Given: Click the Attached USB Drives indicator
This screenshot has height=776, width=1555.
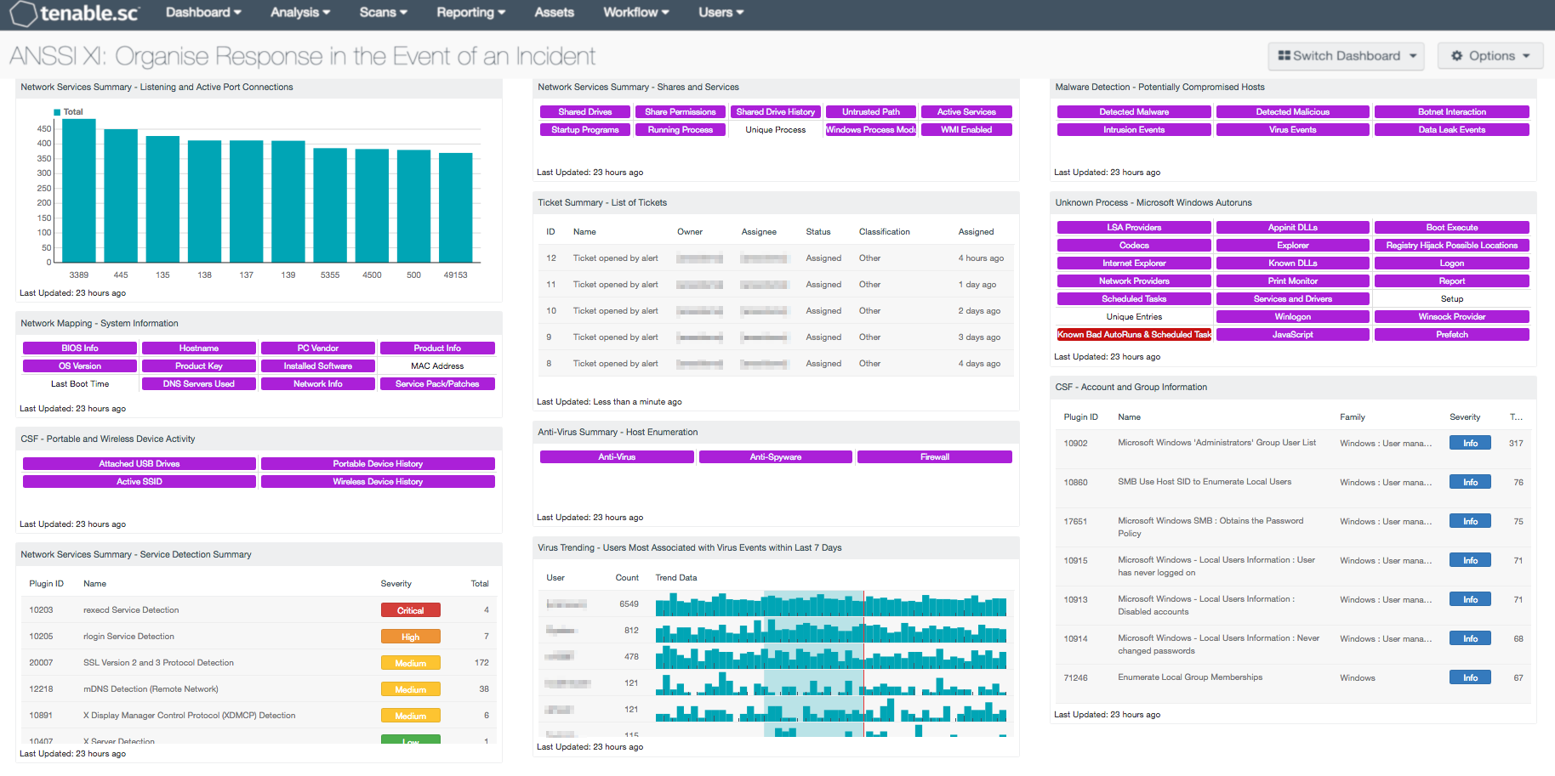Looking at the screenshot, I should [x=140, y=464].
